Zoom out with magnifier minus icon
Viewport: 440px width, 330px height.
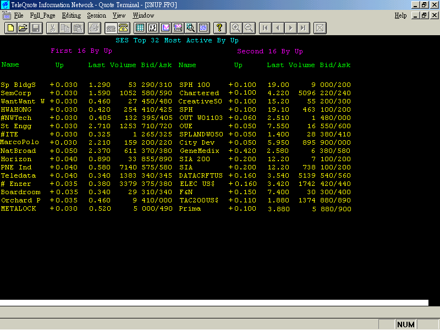coord(249,28)
